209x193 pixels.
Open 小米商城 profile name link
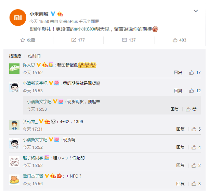tap(39, 14)
